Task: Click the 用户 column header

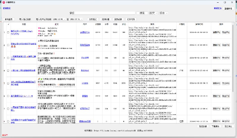Action: [85, 24]
